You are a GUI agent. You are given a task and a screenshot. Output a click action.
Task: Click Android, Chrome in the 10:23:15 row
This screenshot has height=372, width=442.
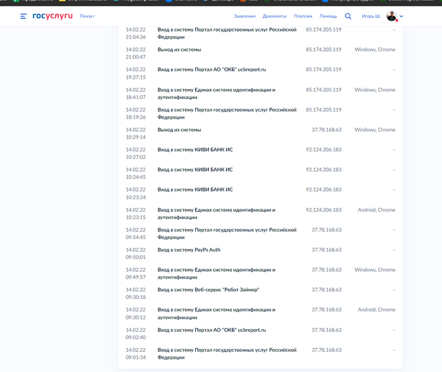[376, 210]
